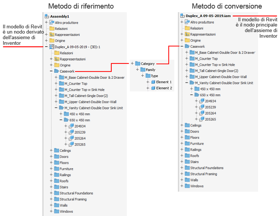Click Duplex_A 09-05-2019.iam root label
Viewport: 280px width, 216px height.
(x=208, y=16)
